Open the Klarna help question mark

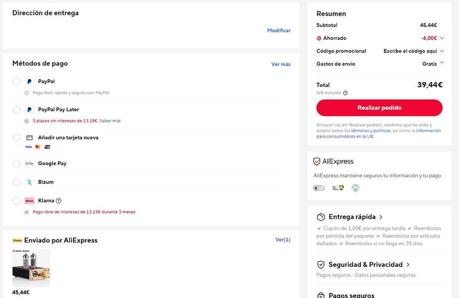[59, 201]
